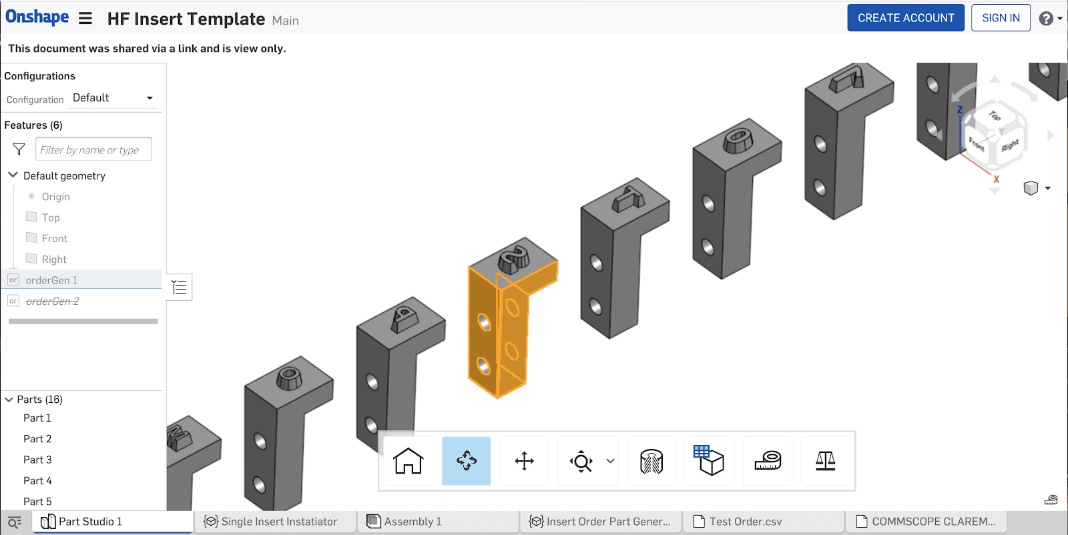Open the Onshape hamburger menu
Screen dimensions: 1068x535
tap(85, 19)
